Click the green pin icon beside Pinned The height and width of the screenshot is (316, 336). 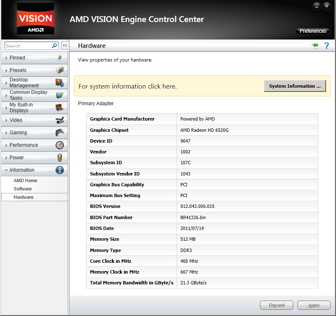(x=60, y=57)
